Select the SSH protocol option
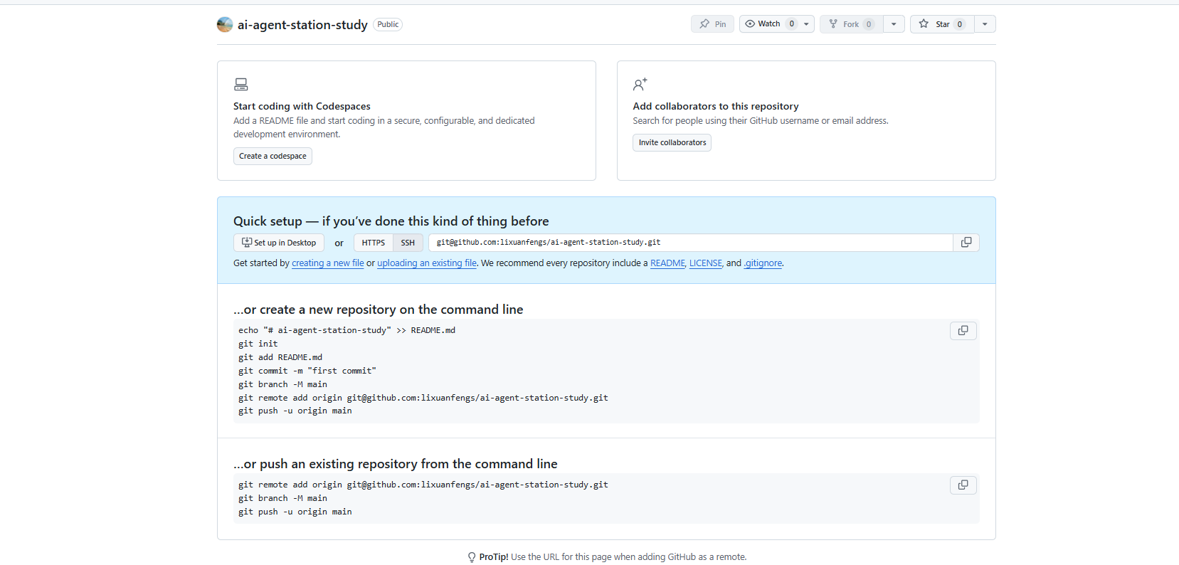The width and height of the screenshot is (1179, 565). pos(408,243)
